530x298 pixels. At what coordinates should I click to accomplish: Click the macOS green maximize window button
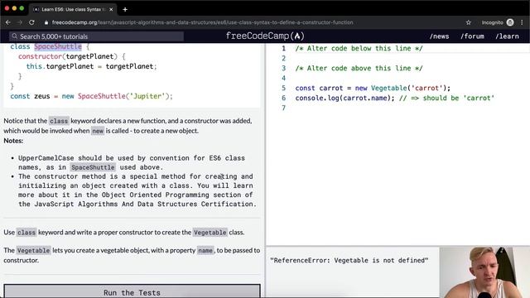[x=22, y=8]
